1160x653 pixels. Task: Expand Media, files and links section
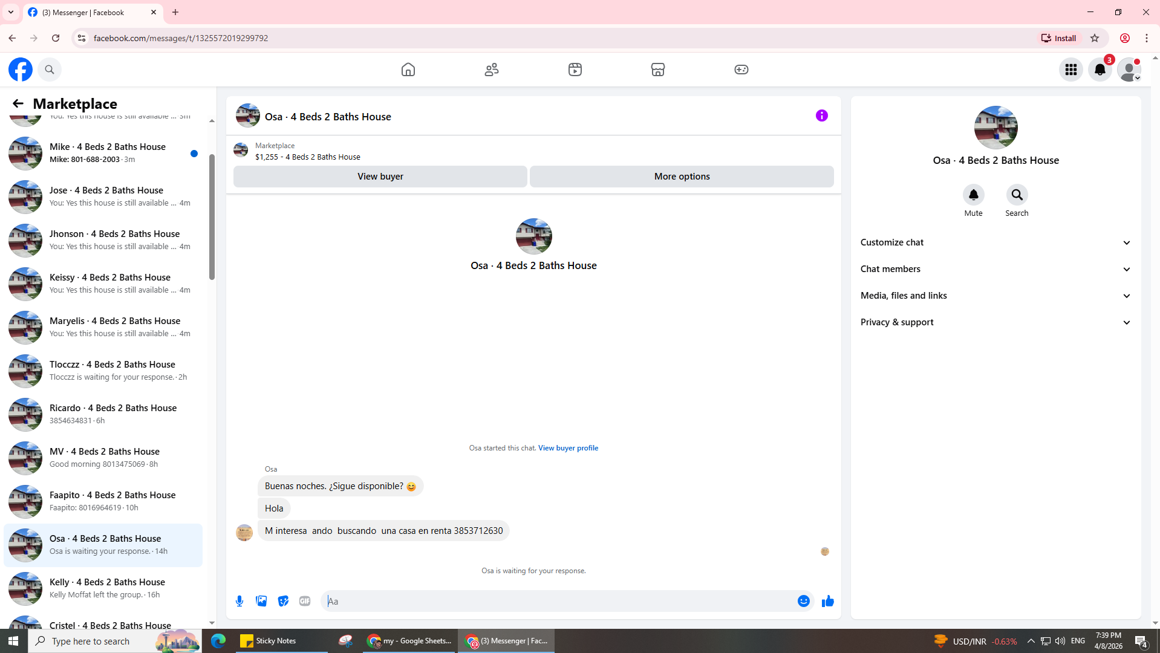(995, 296)
